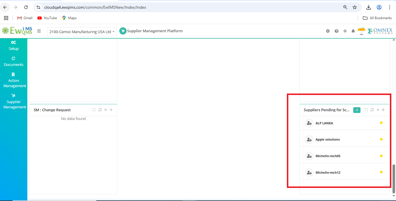Select the Apple solutions supplier
Image resolution: width=396 pixels, height=201 pixels.
tap(328, 139)
